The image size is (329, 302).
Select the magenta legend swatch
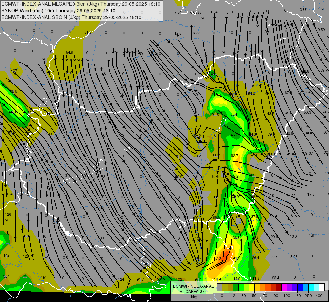tap(284, 287)
